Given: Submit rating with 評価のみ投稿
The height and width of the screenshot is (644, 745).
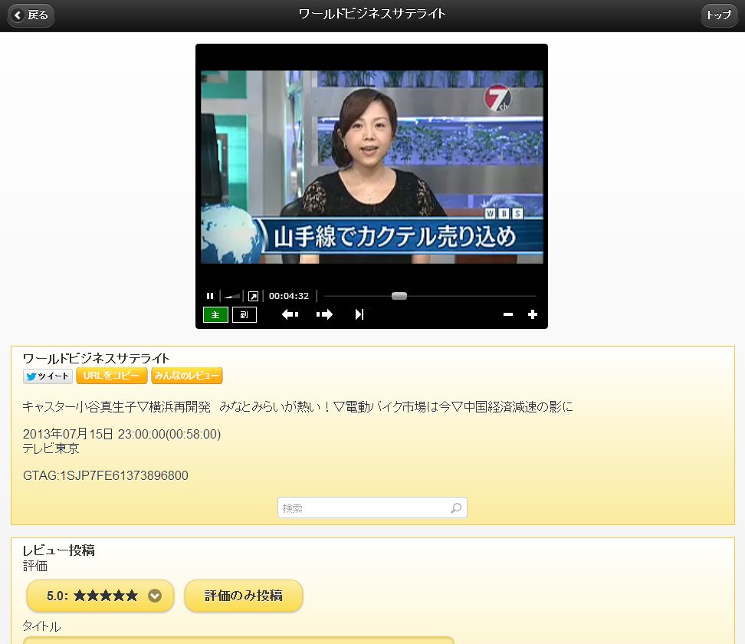Looking at the screenshot, I should [x=243, y=596].
